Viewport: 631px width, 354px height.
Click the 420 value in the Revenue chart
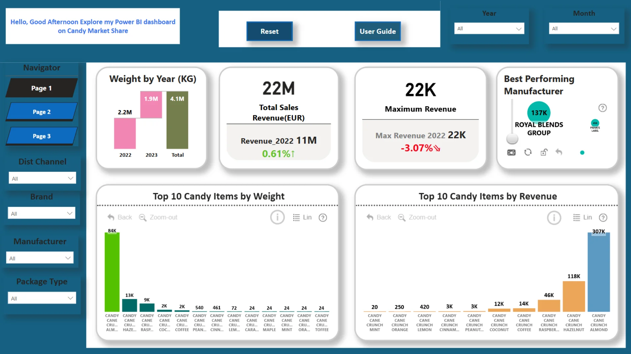[424, 307]
